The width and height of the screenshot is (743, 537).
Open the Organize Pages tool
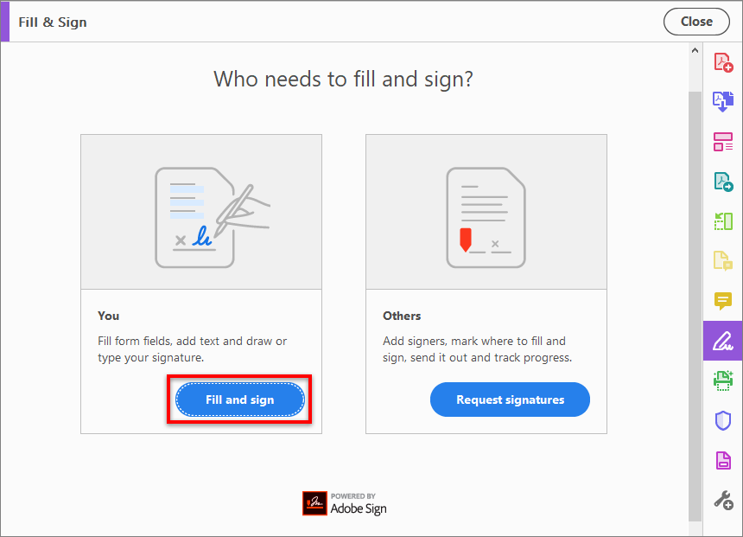[724, 141]
